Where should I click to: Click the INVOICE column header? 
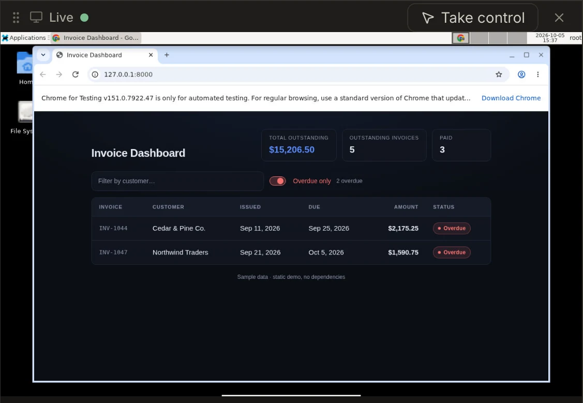[x=110, y=207]
